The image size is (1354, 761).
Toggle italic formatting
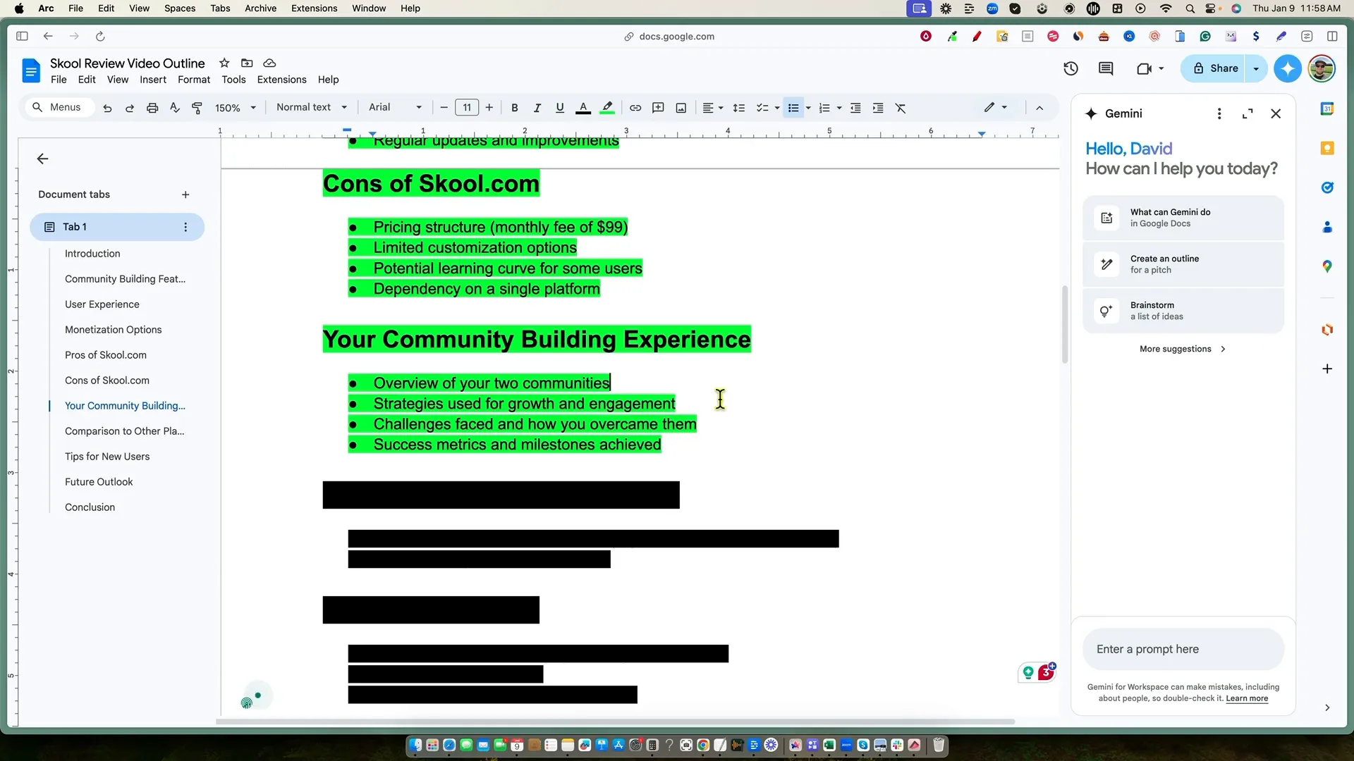pos(537,108)
